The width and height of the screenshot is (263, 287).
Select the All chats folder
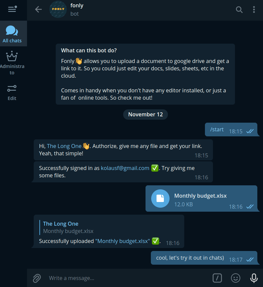(12, 34)
